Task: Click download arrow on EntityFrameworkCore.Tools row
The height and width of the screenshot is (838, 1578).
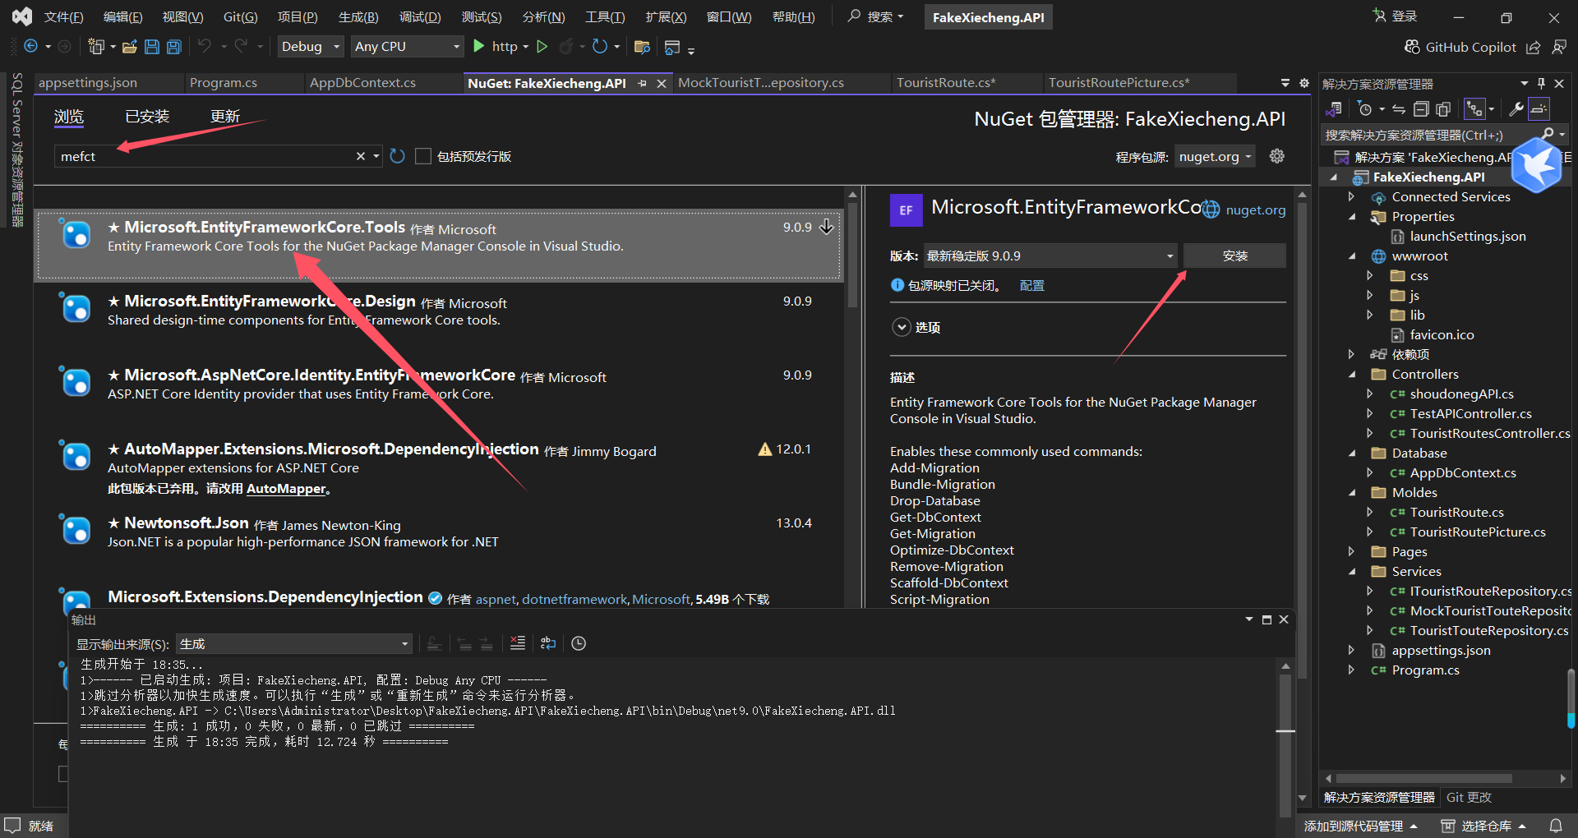Action: (x=827, y=227)
